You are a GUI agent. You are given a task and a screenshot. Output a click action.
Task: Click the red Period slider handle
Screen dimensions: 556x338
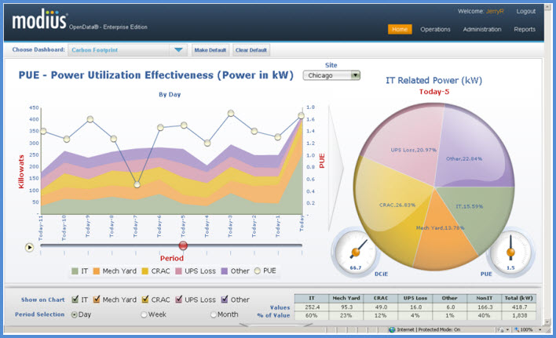pos(183,245)
